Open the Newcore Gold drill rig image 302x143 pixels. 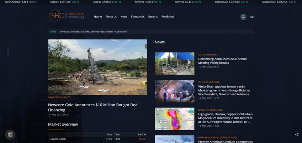click(98, 67)
